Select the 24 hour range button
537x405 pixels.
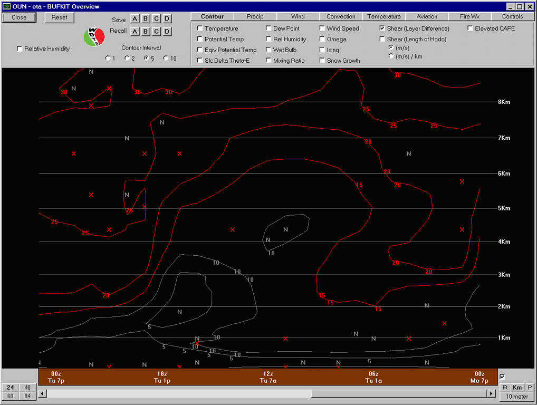11,387
